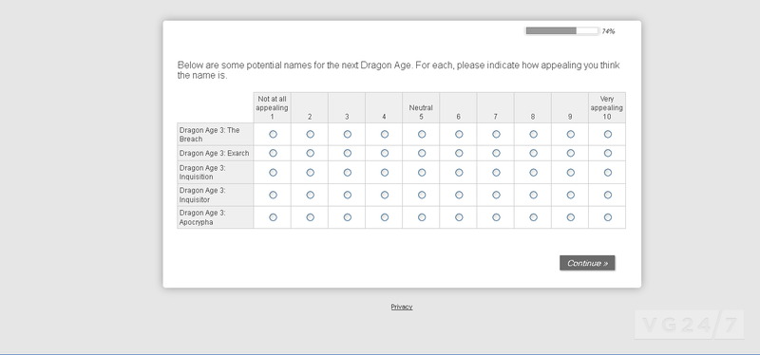
Task: Select rating 7 for Dragon Age 3: Inquisitor
Action: coord(496,195)
